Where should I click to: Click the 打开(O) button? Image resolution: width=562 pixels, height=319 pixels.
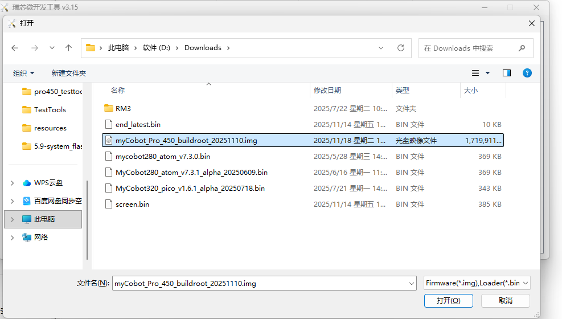[x=448, y=301]
